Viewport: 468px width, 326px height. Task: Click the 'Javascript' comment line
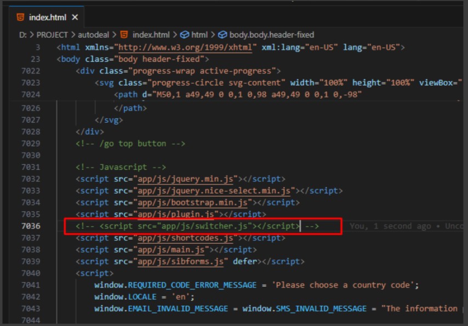(x=121, y=167)
